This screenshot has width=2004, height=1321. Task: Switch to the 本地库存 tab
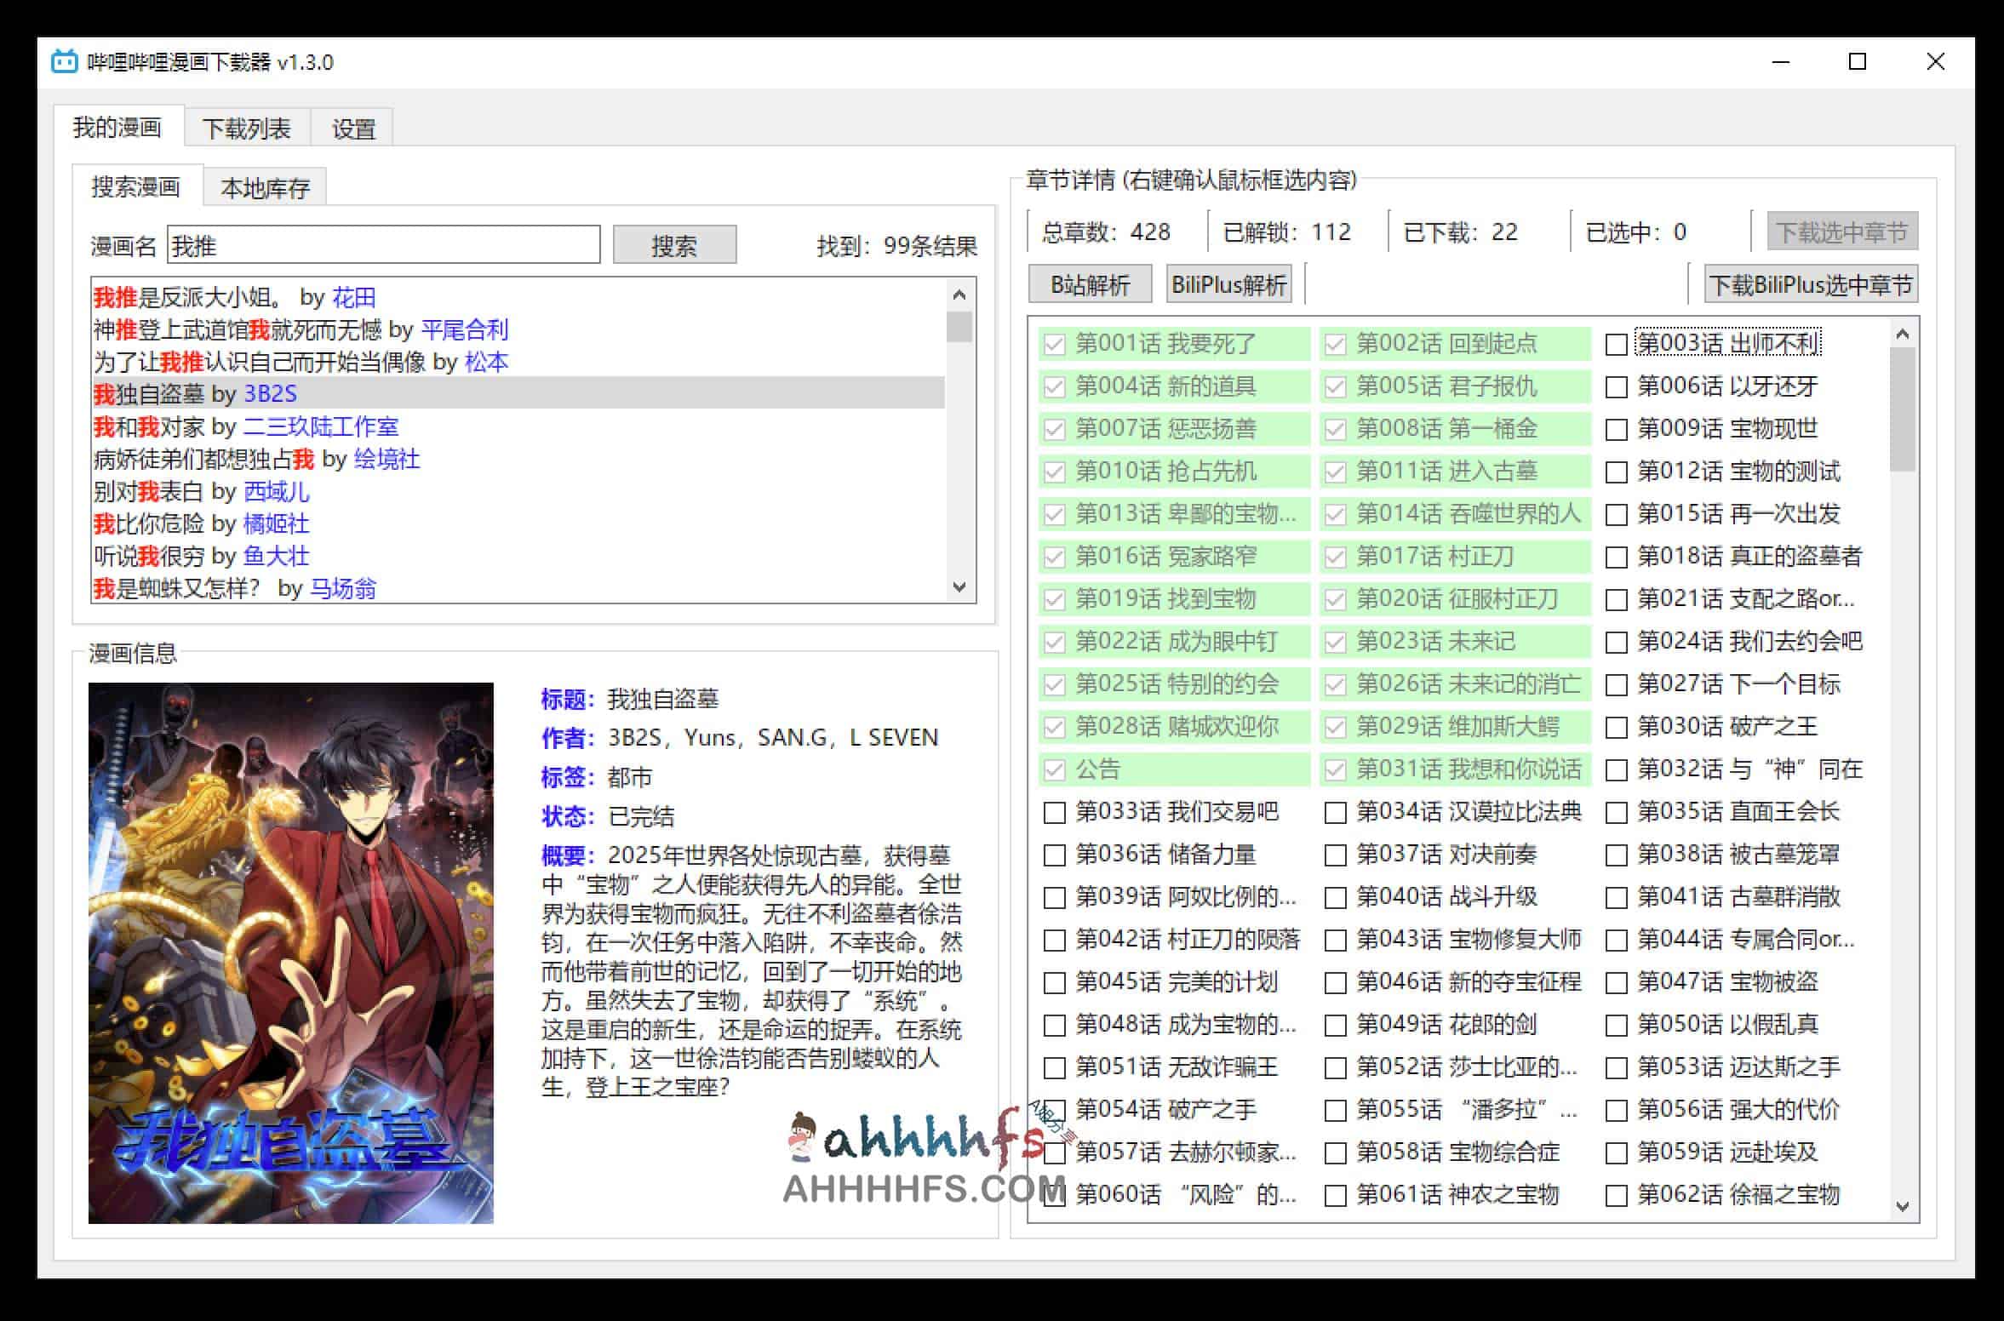pos(266,186)
